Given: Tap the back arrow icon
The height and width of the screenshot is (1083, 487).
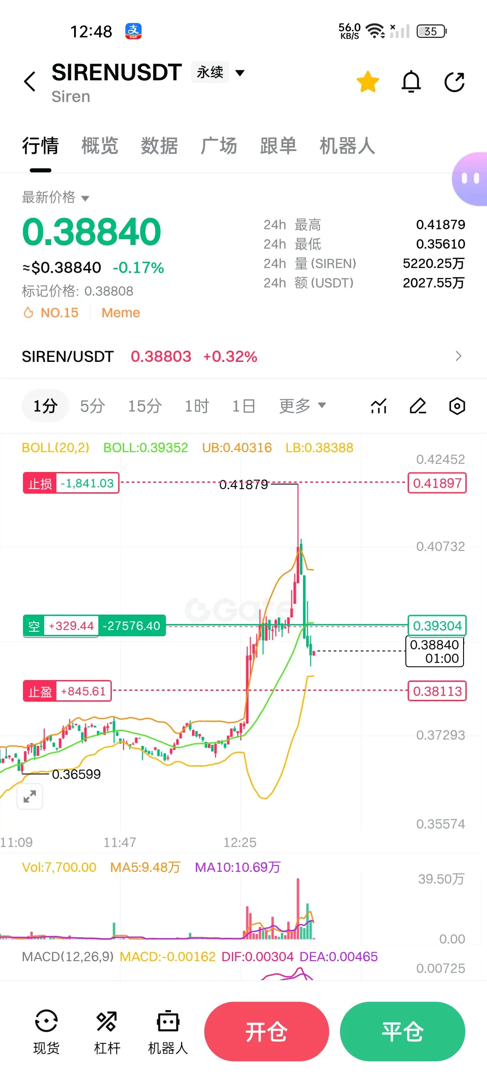Looking at the screenshot, I should click(x=30, y=82).
